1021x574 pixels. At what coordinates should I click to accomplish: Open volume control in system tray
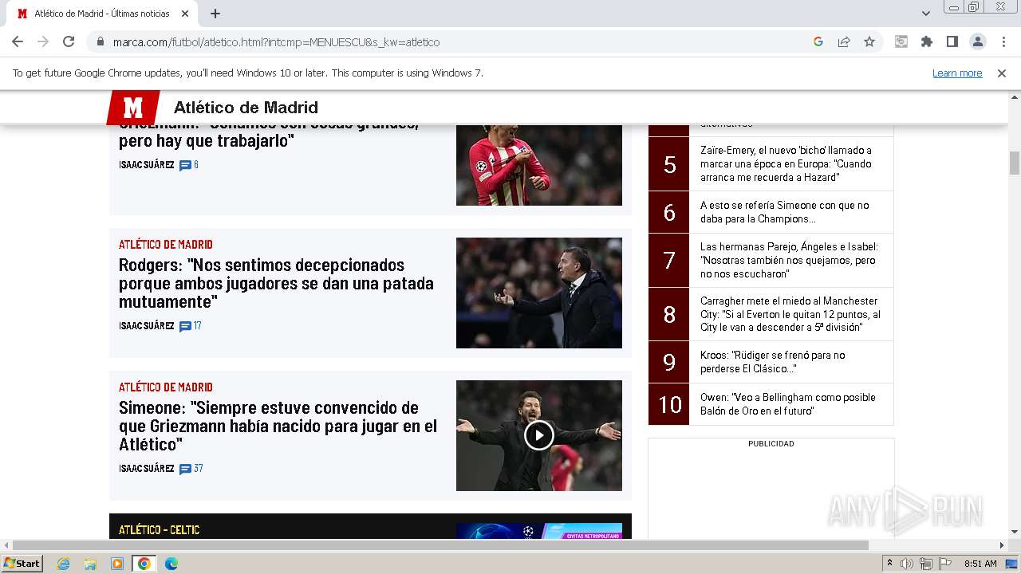(x=907, y=564)
